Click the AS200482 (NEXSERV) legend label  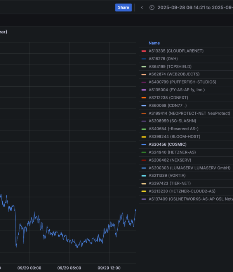tap(170, 160)
